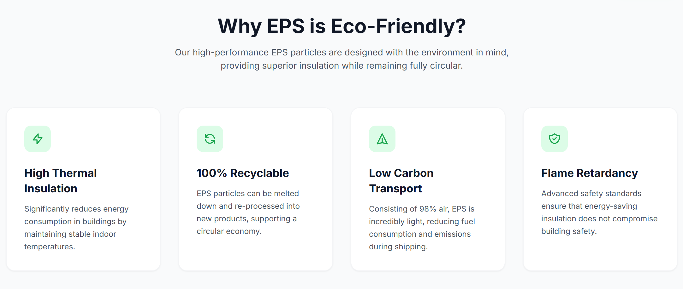Screen dimensions: 683x289
Task: Click the shield checkmark flame retardancy icon
Action: point(555,139)
